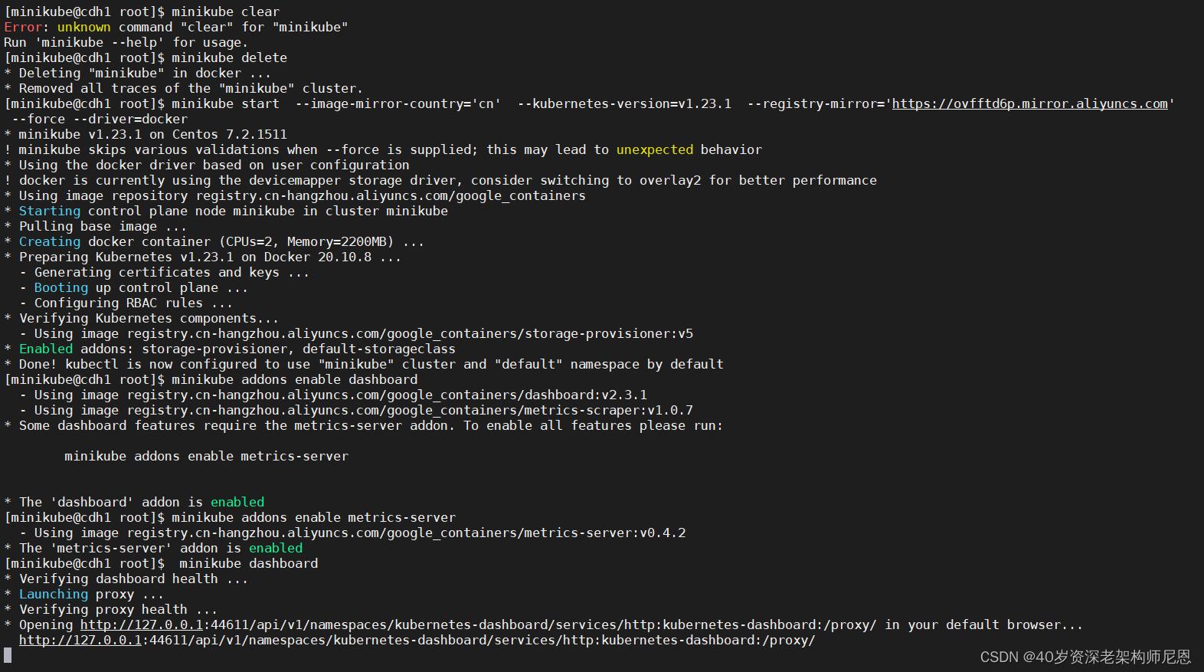Click the CSDN watermark text
The width and height of the screenshot is (1204, 672).
[1085, 657]
